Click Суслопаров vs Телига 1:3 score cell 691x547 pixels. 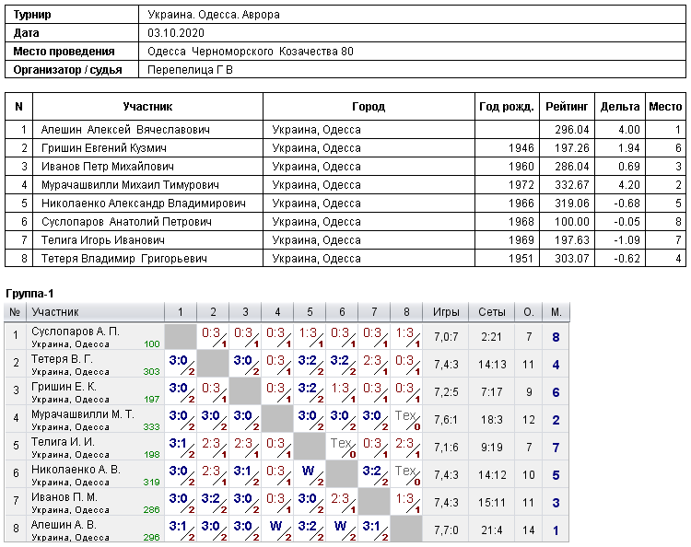pyautogui.click(x=310, y=337)
